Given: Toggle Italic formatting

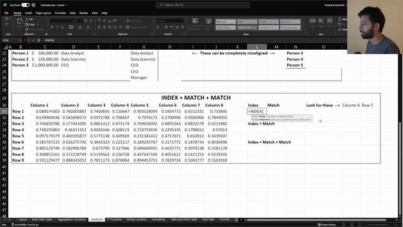Looking at the screenshot, I should [x=57, y=27].
